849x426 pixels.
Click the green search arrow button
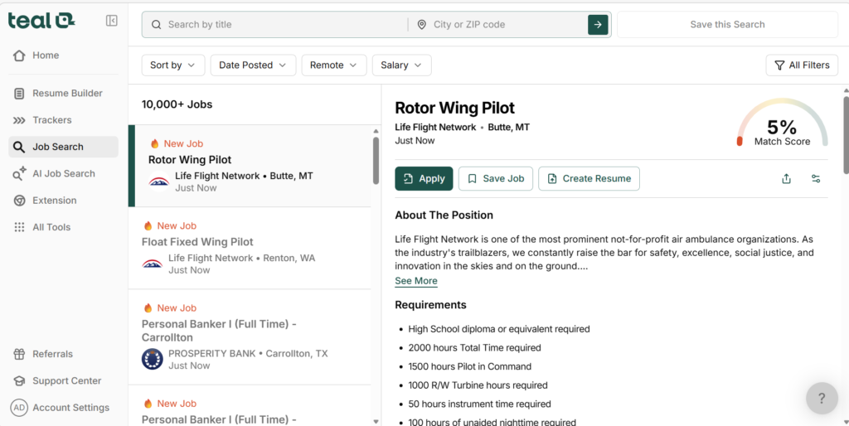(x=598, y=25)
